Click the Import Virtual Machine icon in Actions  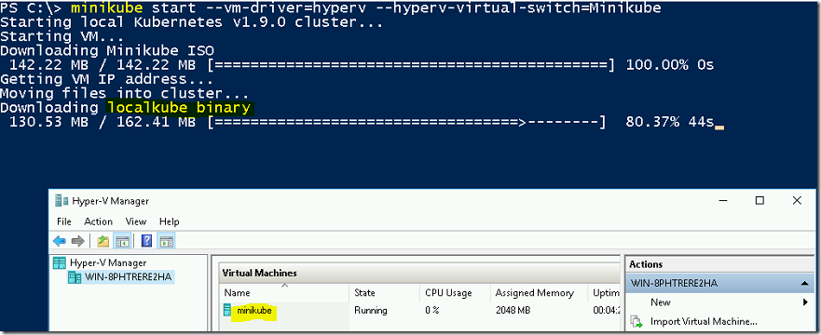(x=636, y=322)
